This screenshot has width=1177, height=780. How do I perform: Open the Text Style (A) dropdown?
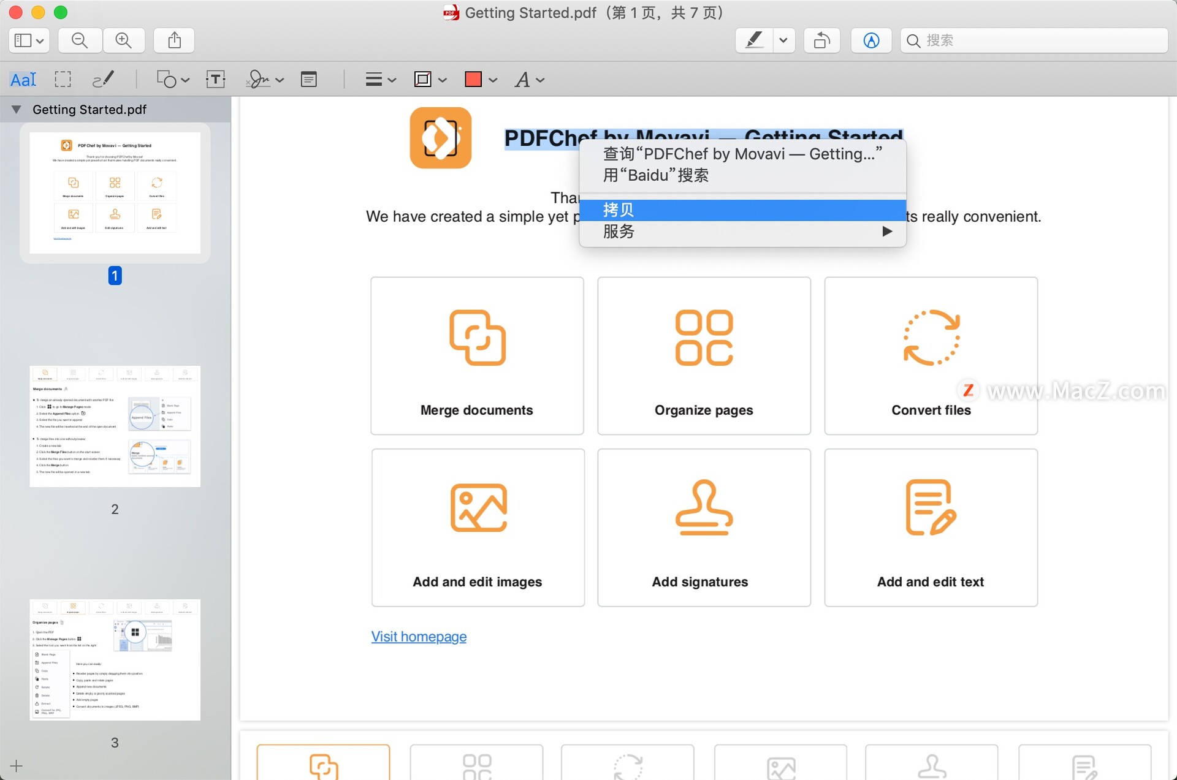click(x=530, y=79)
